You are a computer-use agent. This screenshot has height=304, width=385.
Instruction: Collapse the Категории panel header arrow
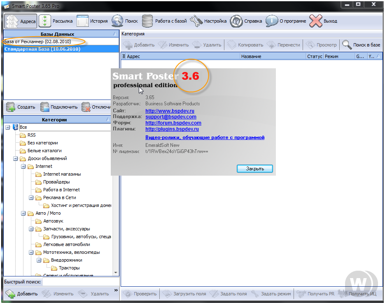point(107,119)
